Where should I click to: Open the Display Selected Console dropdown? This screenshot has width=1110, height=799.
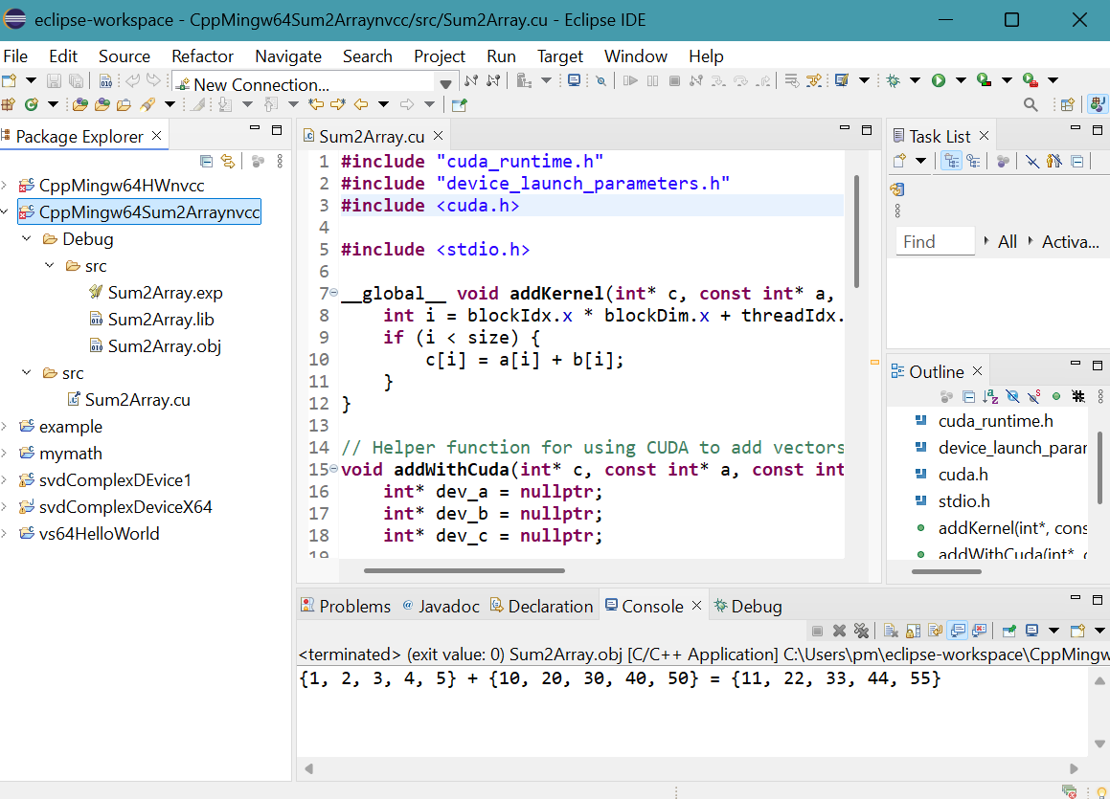pyautogui.click(x=1054, y=630)
